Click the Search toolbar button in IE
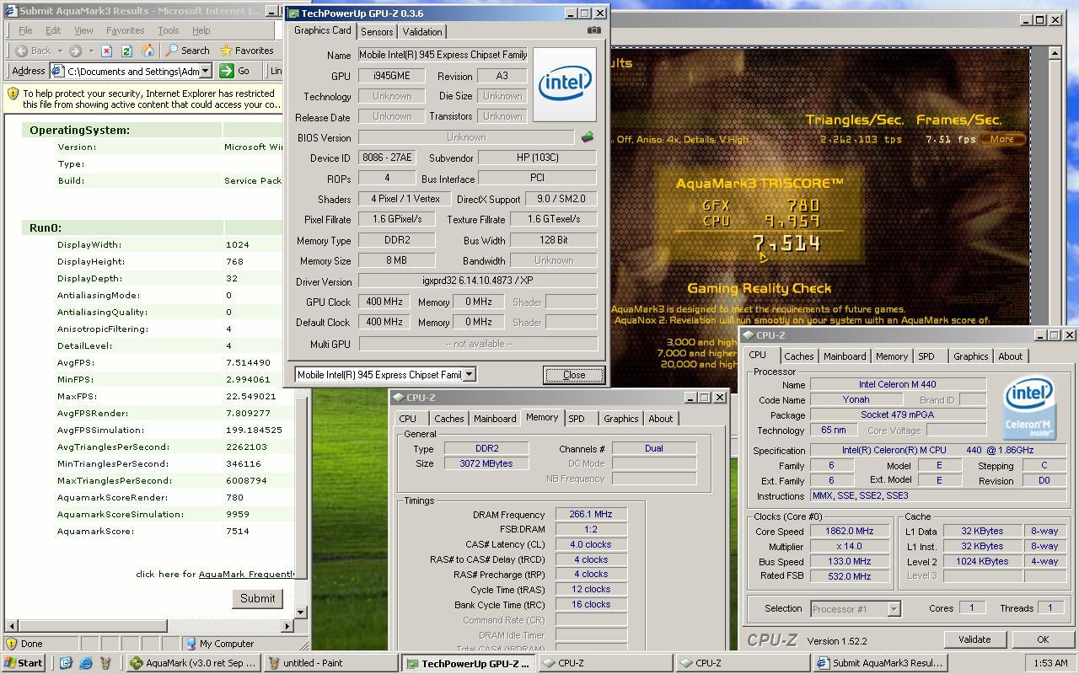This screenshot has height=674, width=1079. 187,51
